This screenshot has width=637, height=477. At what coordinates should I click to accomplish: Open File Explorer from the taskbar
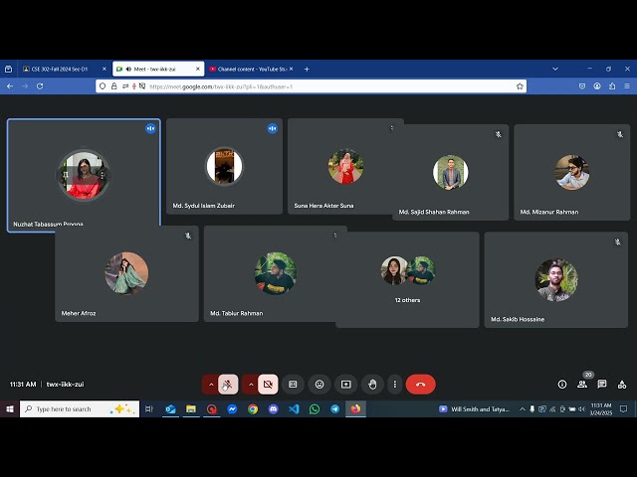click(x=191, y=408)
